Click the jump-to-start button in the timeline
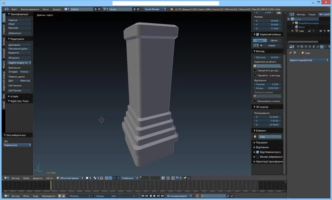The width and height of the screenshot is (332, 200). [143, 196]
